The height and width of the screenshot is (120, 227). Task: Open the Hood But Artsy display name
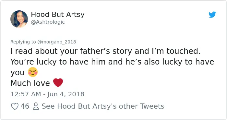pyautogui.click(x=58, y=15)
